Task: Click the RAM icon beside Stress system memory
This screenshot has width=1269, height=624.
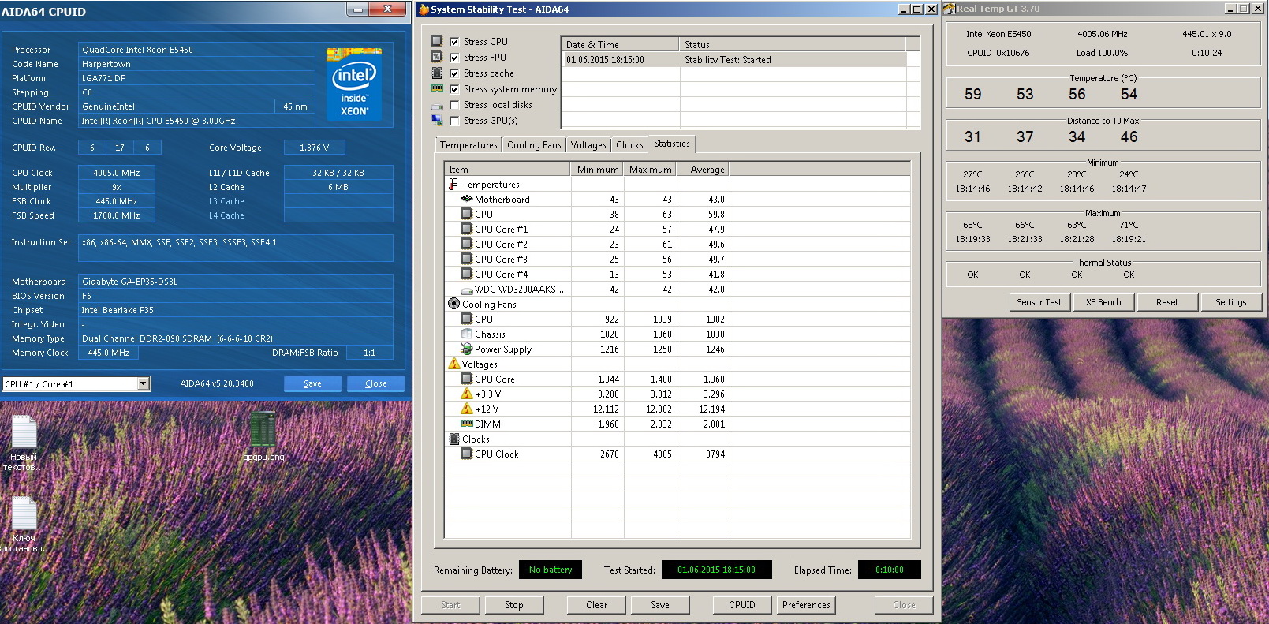Action: click(x=436, y=88)
